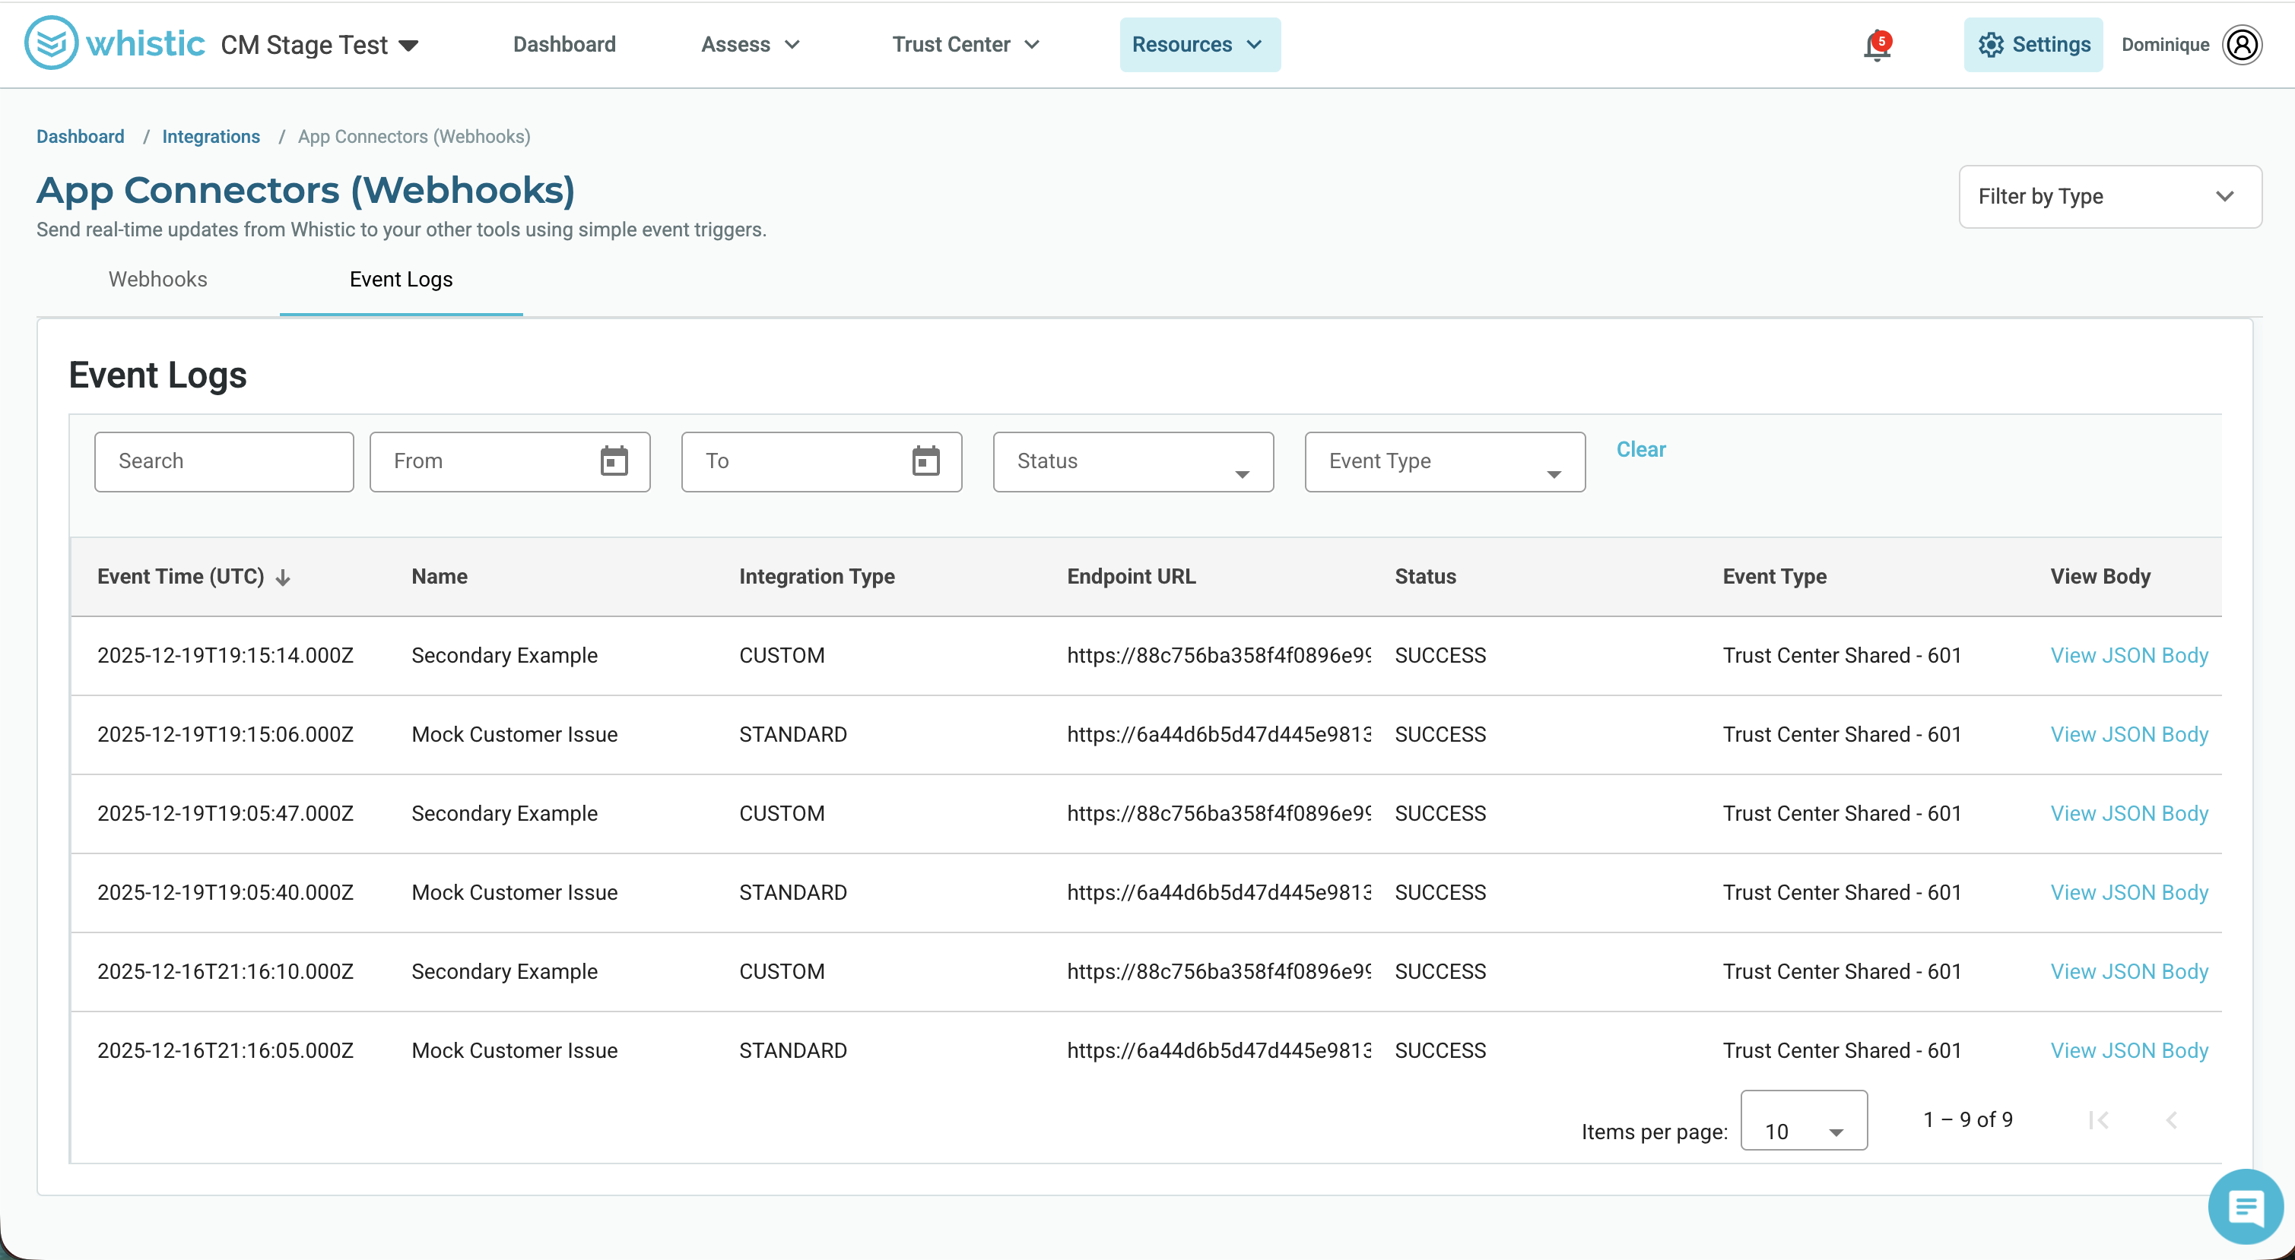The image size is (2295, 1260).
Task: Click the Integration Type column header
Action: [817, 577]
